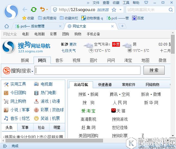
Task: Open the 收藏夹栏 bookmarks folder
Action: (x=69, y=18)
